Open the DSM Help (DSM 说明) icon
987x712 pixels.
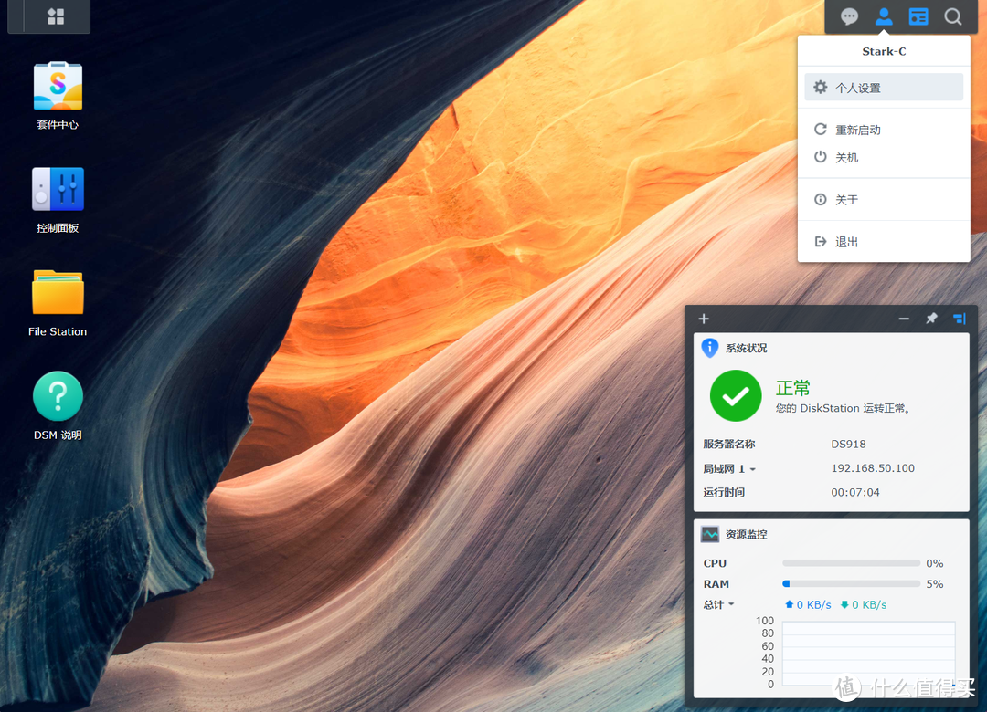tap(58, 396)
